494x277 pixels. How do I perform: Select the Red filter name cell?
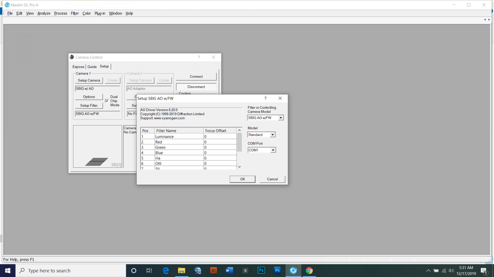[179, 142]
